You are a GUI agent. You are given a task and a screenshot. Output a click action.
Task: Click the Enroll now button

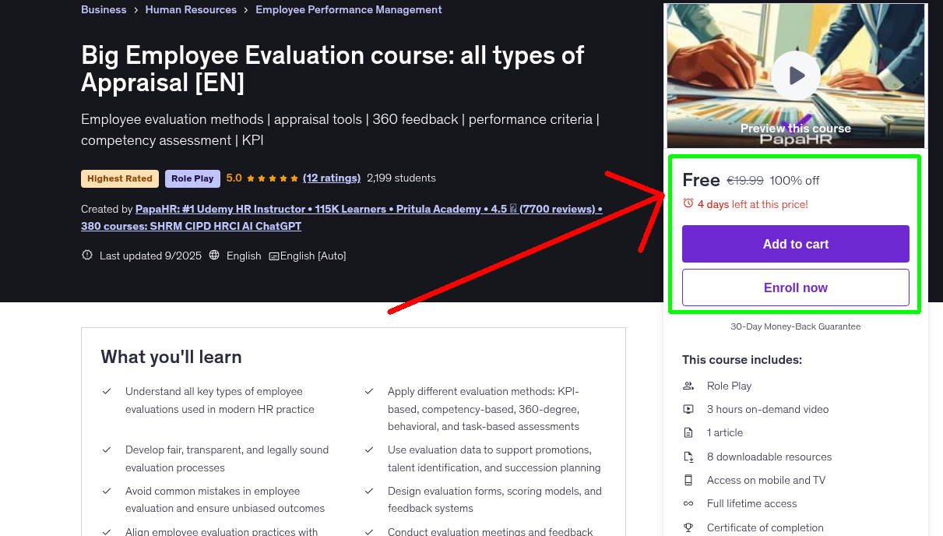[x=795, y=287]
